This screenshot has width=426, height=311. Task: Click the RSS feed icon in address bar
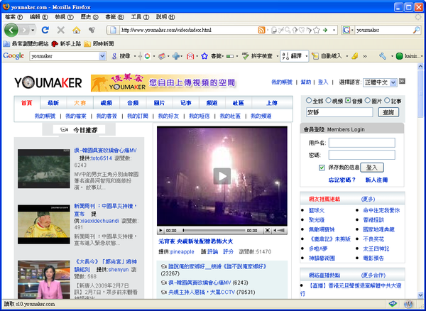[261, 30]
